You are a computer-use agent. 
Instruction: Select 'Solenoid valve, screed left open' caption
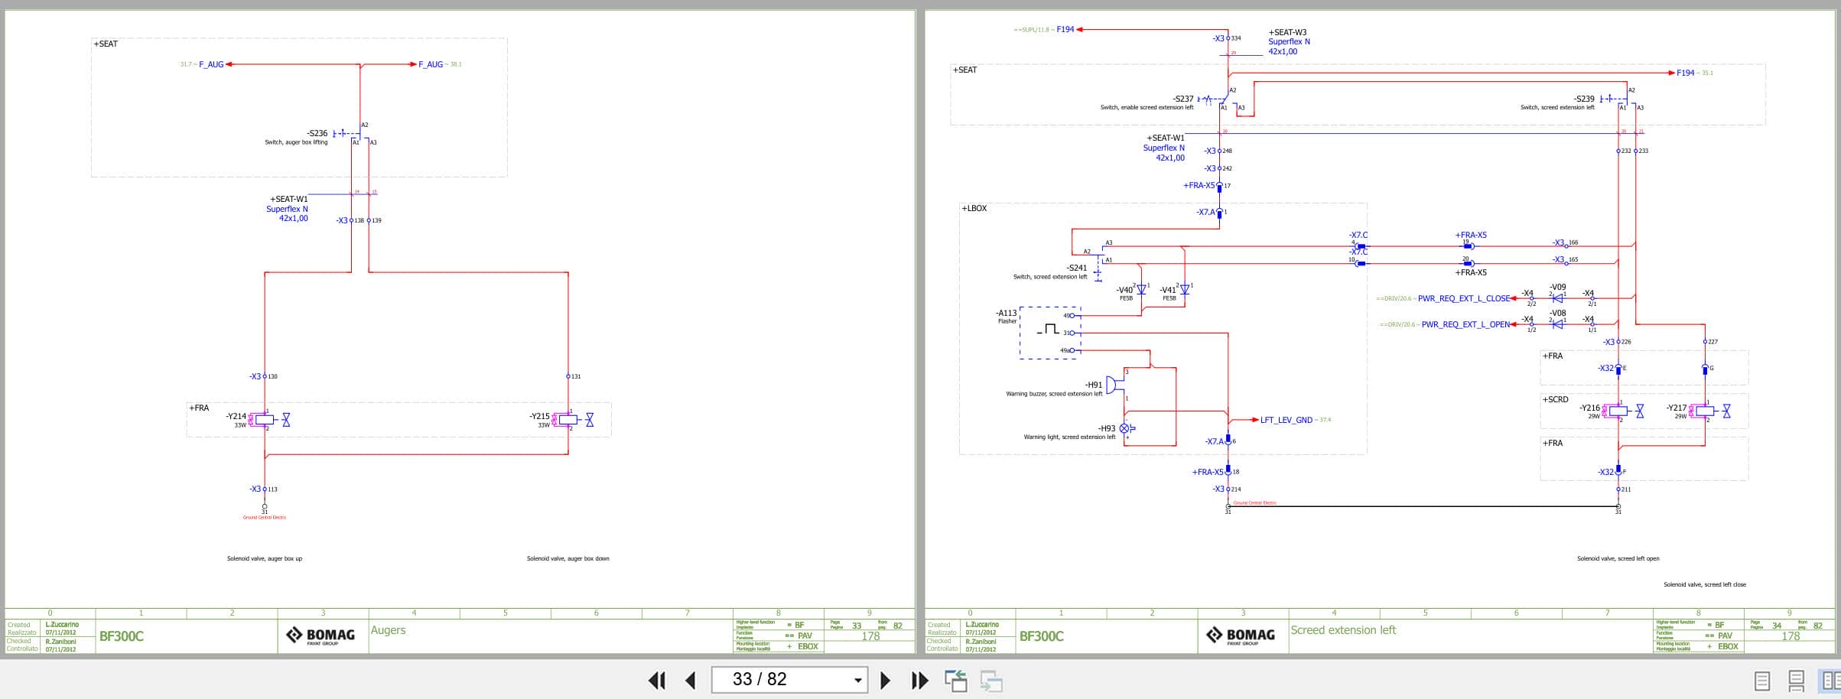1618,558
